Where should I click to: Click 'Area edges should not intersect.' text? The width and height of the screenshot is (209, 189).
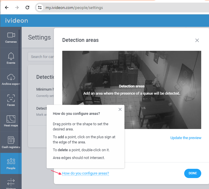[79, 158]
